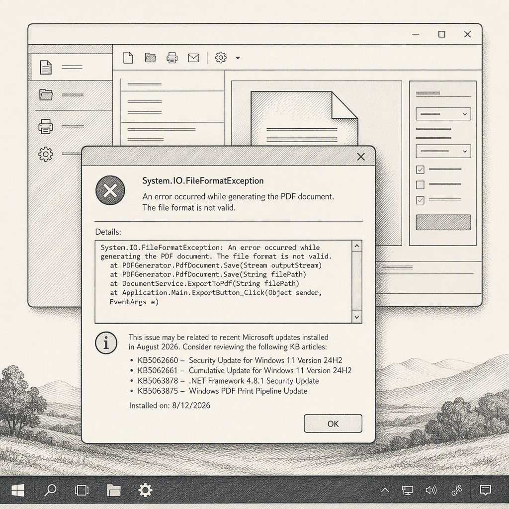Maximize the main application window

pyautogui.click(x=441, y=34)
